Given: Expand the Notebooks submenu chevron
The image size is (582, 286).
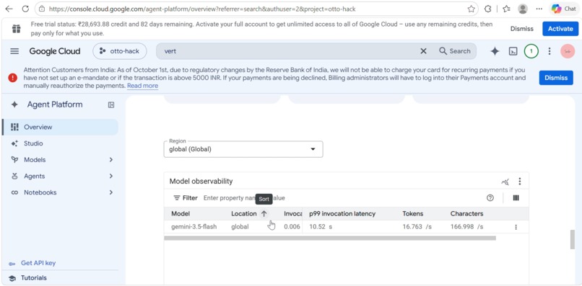Looking at the screenshot, I should (110, 192).
